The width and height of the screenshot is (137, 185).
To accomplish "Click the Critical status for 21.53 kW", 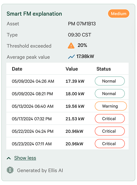I will coord(110,119).
